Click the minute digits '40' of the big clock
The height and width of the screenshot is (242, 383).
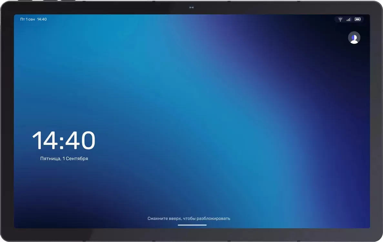(x=80, y=140)
